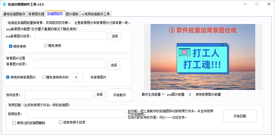Click the 开始匹配 button
The height and width of the screenshot is (135, 275).
pyautogui.click(x=240, y=116)
